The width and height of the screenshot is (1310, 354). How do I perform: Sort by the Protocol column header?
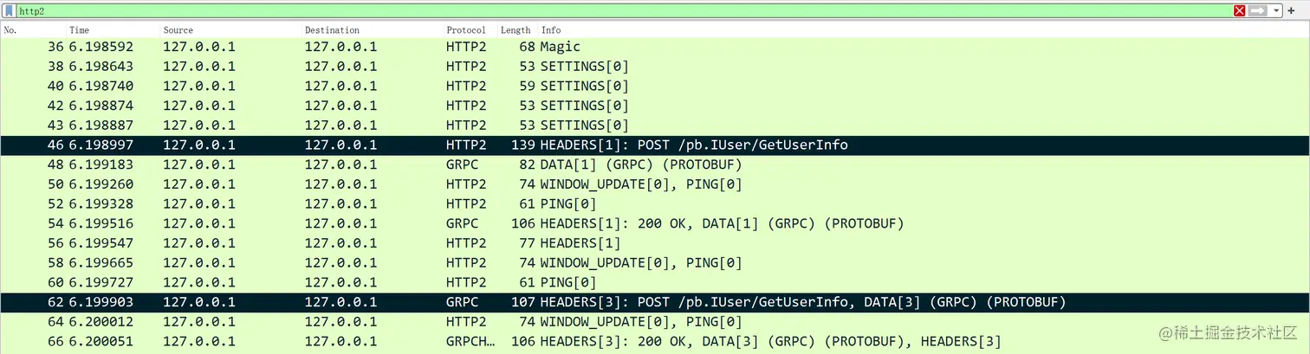click(466, 30)
